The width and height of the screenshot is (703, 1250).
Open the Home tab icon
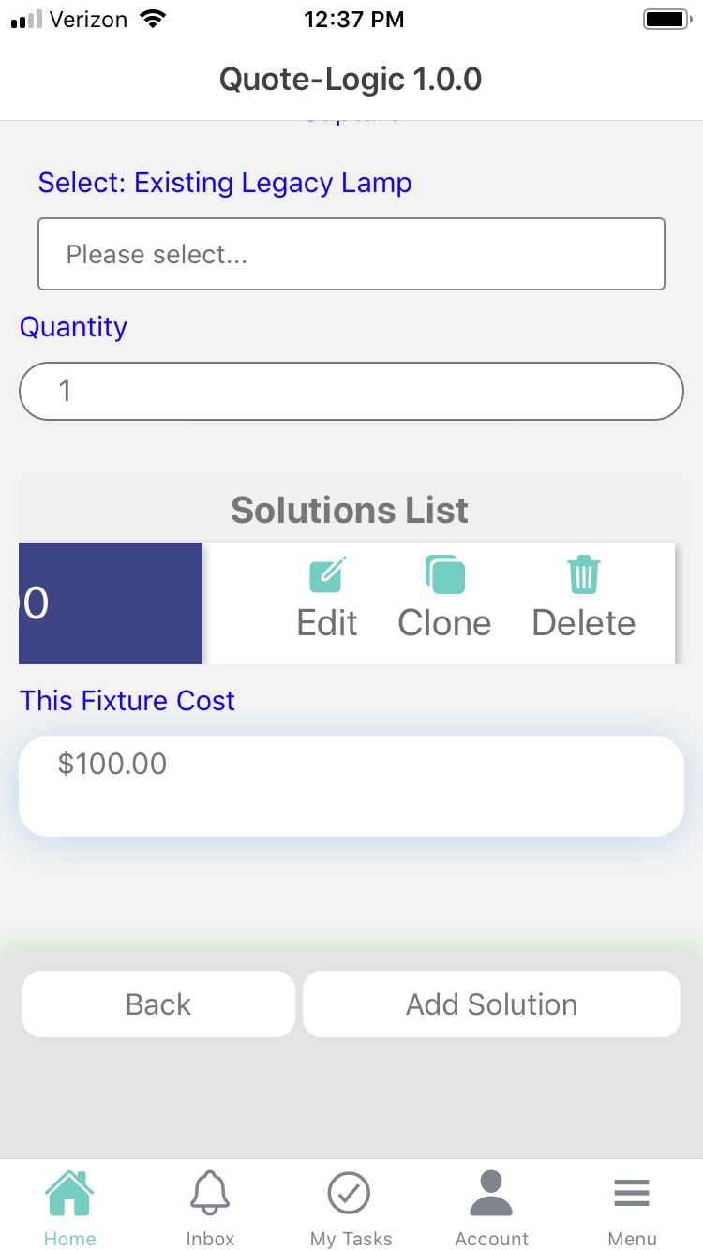click(x=70, y=1194)
